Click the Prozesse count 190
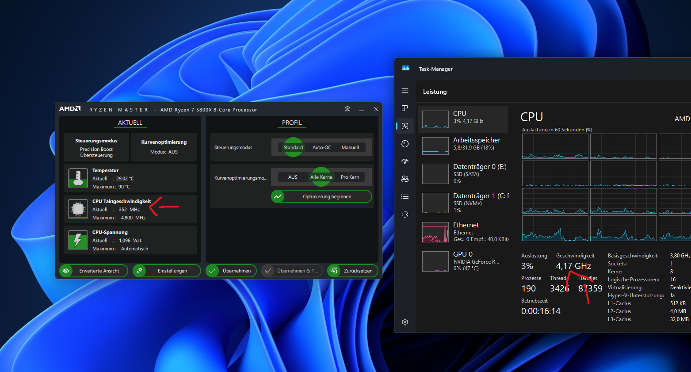The width and height of the screenshot is (691, 372). coord(528,288)
